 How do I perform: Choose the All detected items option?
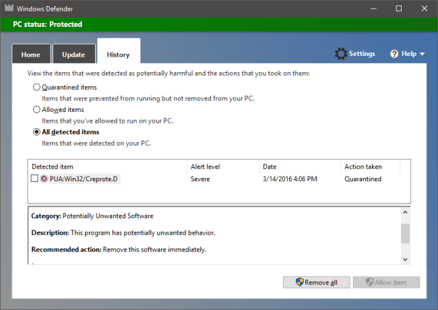(x=36, y=131)
